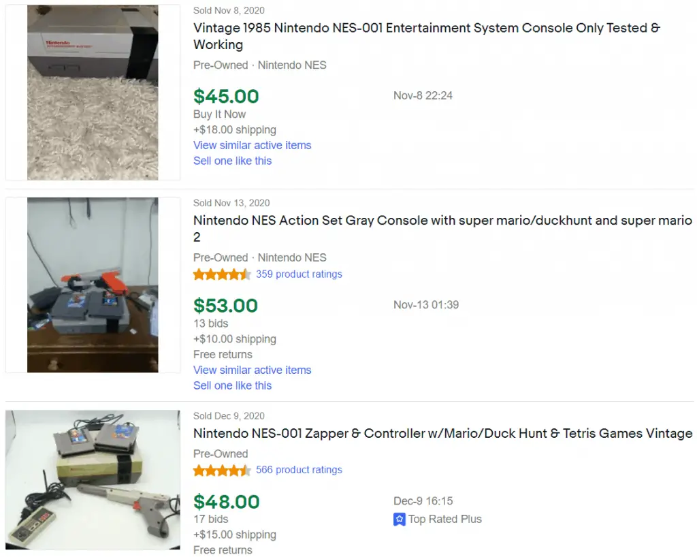
Task: Open the Vintage 1985 Nintendo NES-001 listing title
Action: pyautogui.click(x=426, y=36)
